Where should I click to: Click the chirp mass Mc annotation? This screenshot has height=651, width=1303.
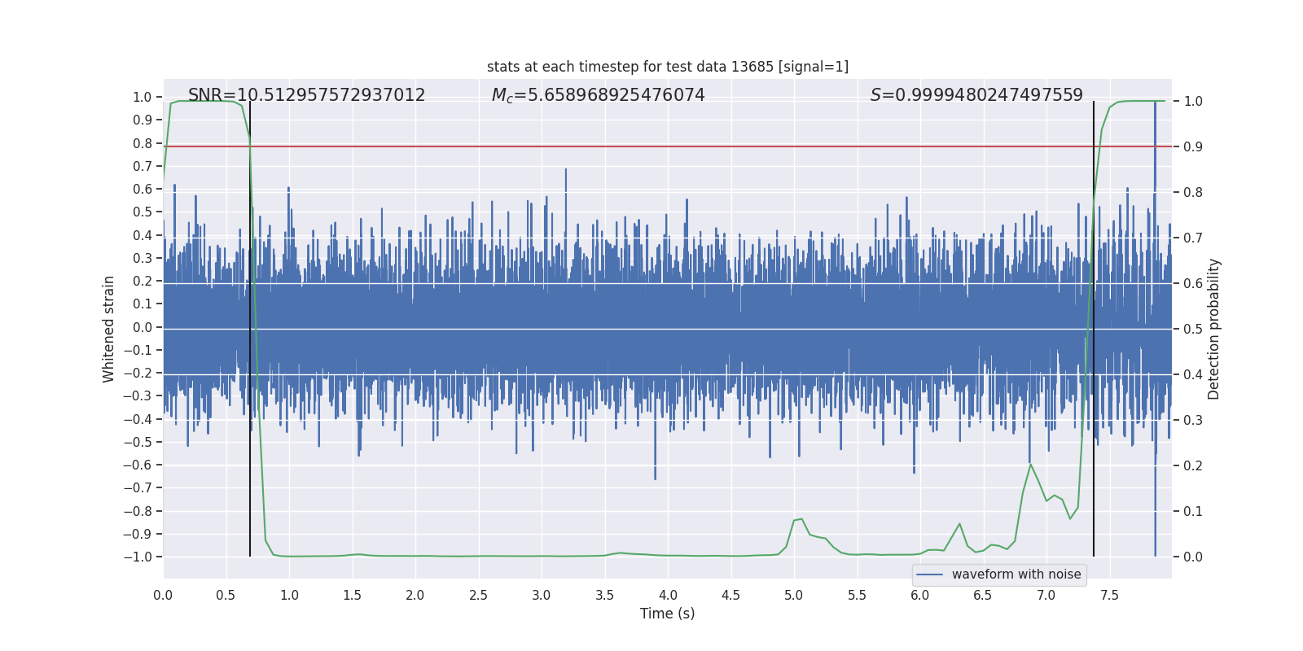tap(598, 95)
